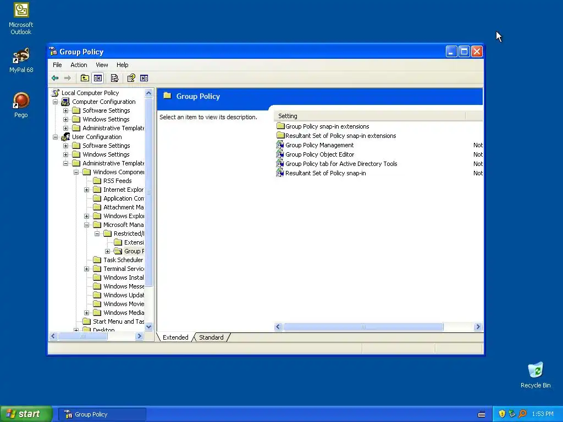Collapse the Computer Configuration node
The height and width of the screenshot is (422, 563).
click(x=56, y=102)
